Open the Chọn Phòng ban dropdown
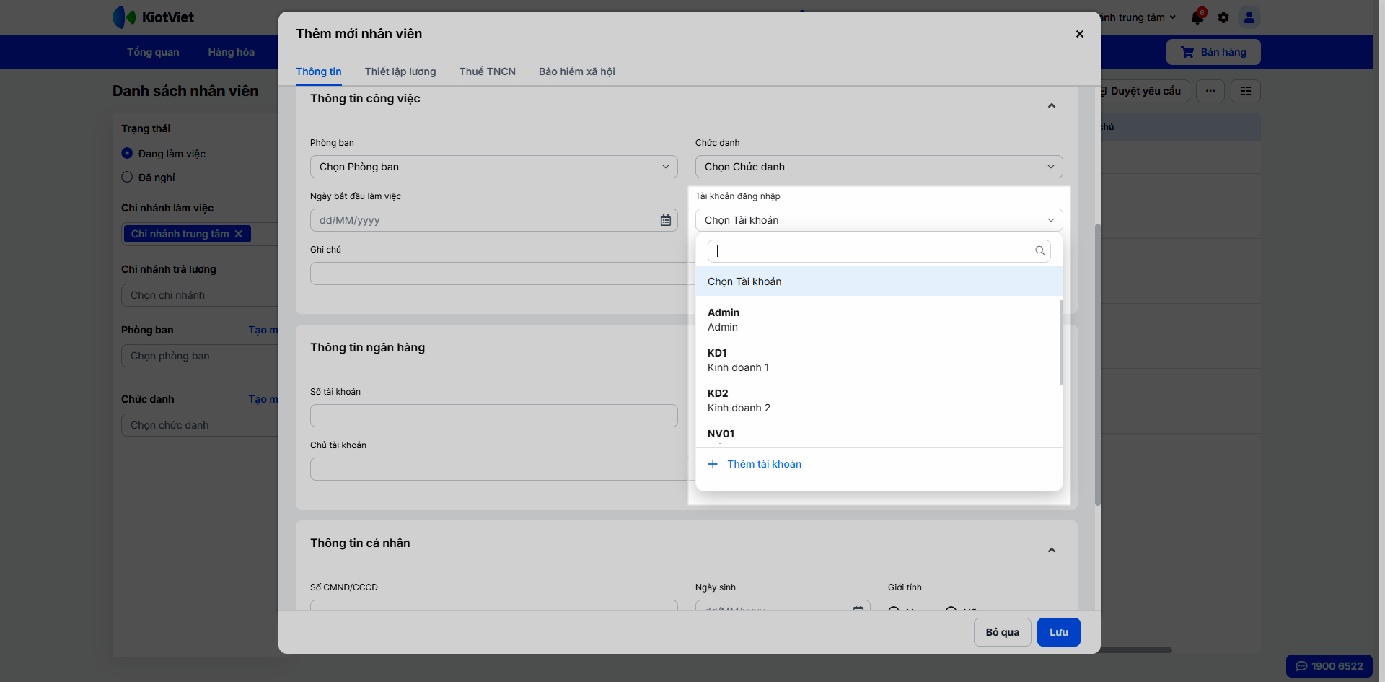 494,167
